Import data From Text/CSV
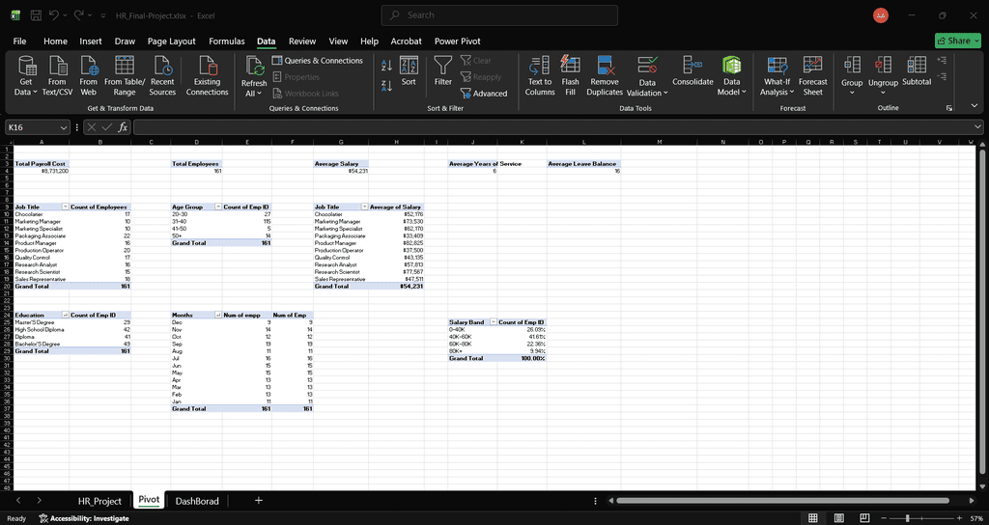 tap(57, 75)
